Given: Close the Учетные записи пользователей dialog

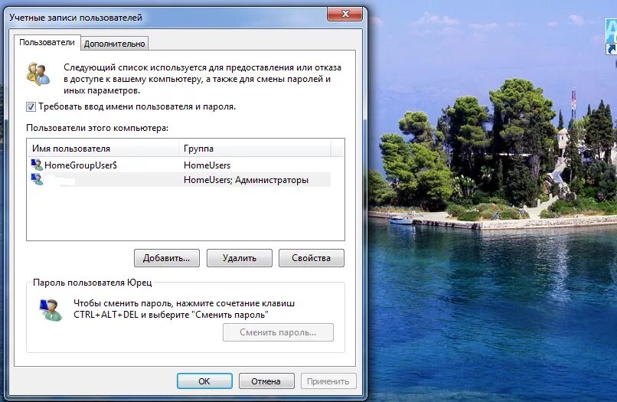Looking at the screenshot, I should coord(344,15).
